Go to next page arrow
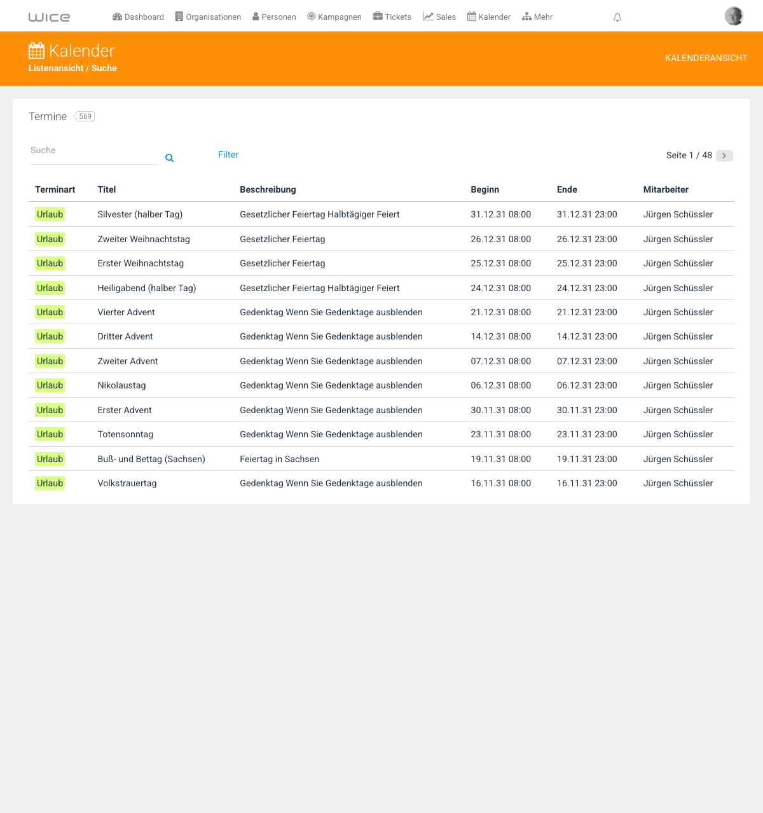Image resolution: width=763 pixels, height=813 pixels. tap(724, 156)
